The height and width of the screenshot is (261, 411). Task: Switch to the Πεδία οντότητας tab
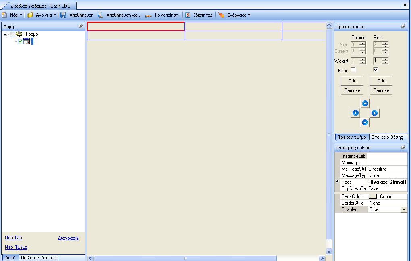pos(39,258)
